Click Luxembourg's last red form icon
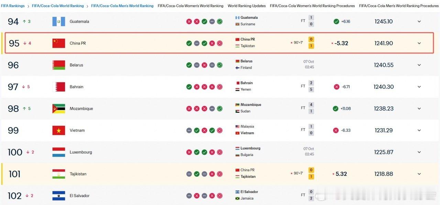The image size is (440, 205). tap(220, 152)
